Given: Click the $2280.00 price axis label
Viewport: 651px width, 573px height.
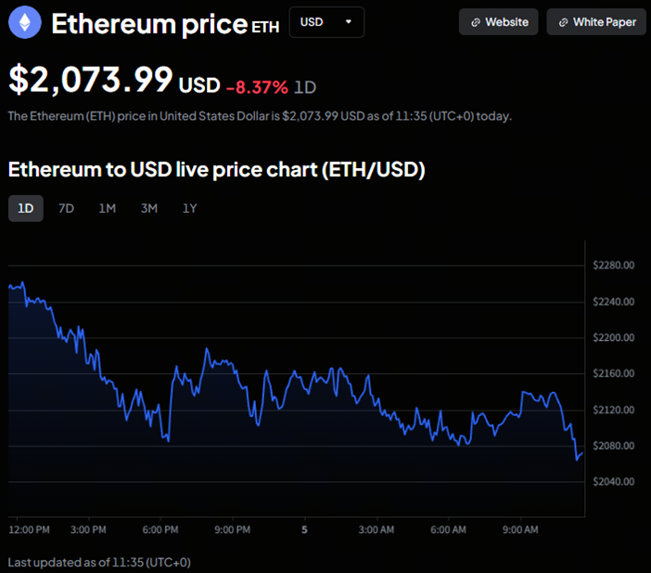Looking at the screenshot, I should coord(613,266).
